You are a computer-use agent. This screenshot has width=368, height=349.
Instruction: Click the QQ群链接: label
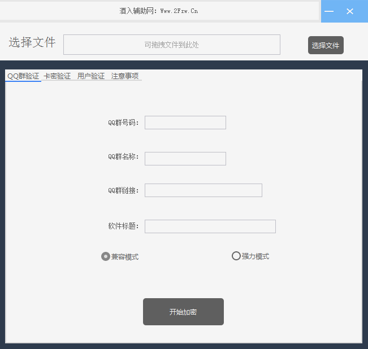(x=123, y=190)
